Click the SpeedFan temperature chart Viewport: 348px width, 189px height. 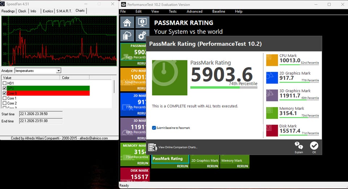click(x=59, y=41)
